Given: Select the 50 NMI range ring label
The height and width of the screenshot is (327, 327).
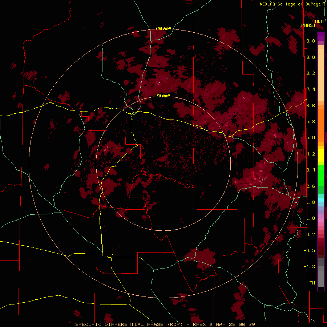Looking at the screenshot, I should (163, 96).
